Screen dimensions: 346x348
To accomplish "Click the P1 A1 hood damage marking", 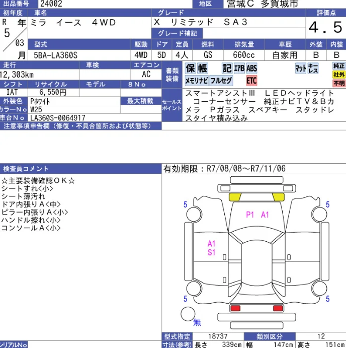I will (257, 215).
